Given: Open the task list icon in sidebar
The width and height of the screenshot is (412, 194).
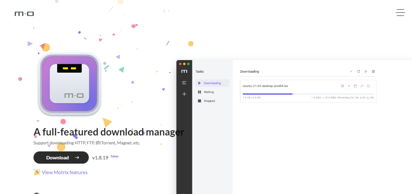Looking at the screenshot, I should pos(184,83).
